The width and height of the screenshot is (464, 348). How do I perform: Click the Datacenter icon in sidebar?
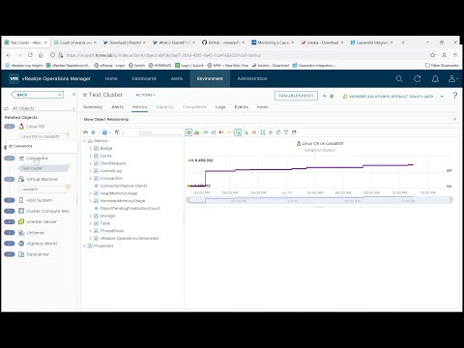pos(21,254)
